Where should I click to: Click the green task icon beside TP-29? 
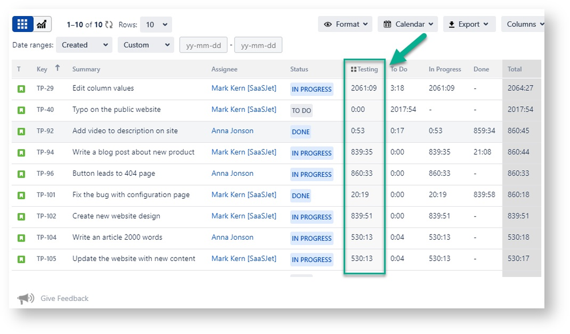click(x=21, y=89)
